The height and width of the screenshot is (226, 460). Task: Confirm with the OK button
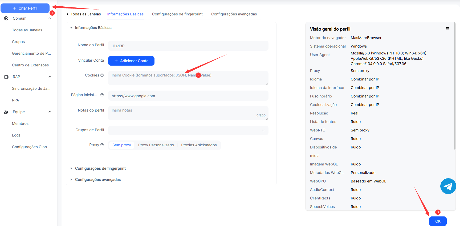pos(438,221)
